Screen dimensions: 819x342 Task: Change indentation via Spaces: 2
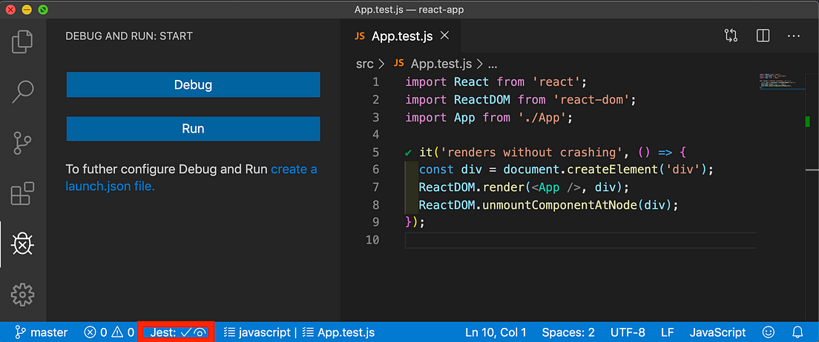[568, 332]
